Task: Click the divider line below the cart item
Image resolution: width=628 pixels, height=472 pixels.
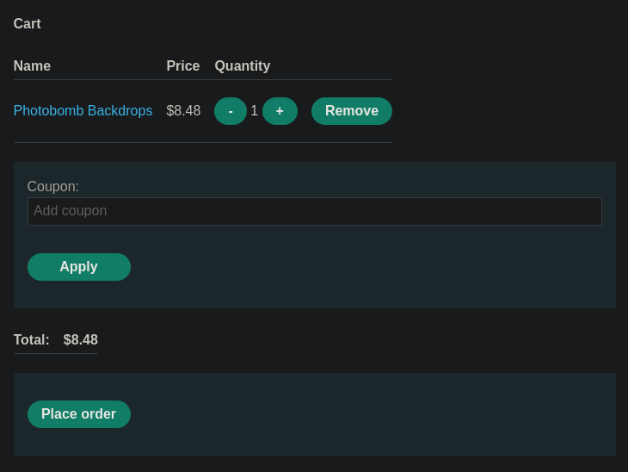Action: (x=203, y=142)
